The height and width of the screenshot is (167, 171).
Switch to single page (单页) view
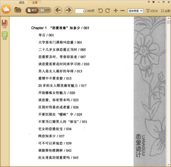[x=32, y=10]
